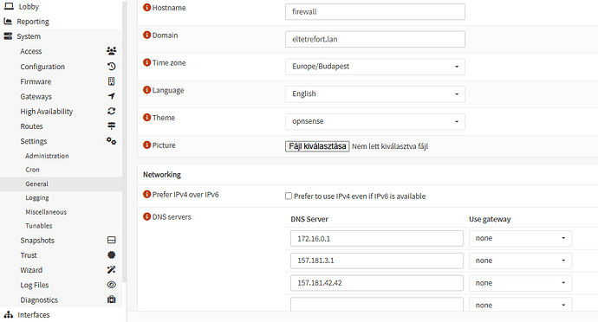
Task: Enable Prefer IPv4 over IPv6 checkbox
Action: coord(289,196)
